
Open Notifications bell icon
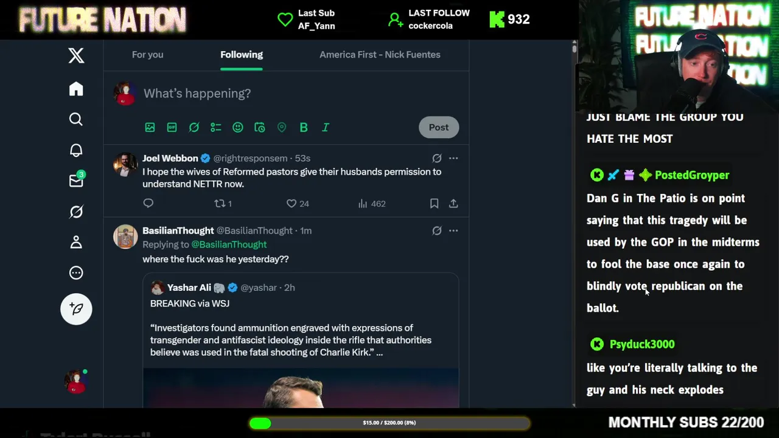[x=76, y=150]
